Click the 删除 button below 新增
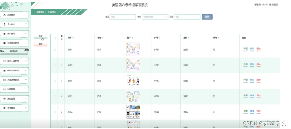The height and width of the screenshot is (129, 291). coord(41,44)
